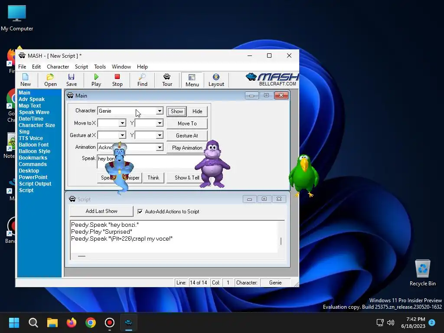
Task: Open the volume control in system tray
Action: 391,323
